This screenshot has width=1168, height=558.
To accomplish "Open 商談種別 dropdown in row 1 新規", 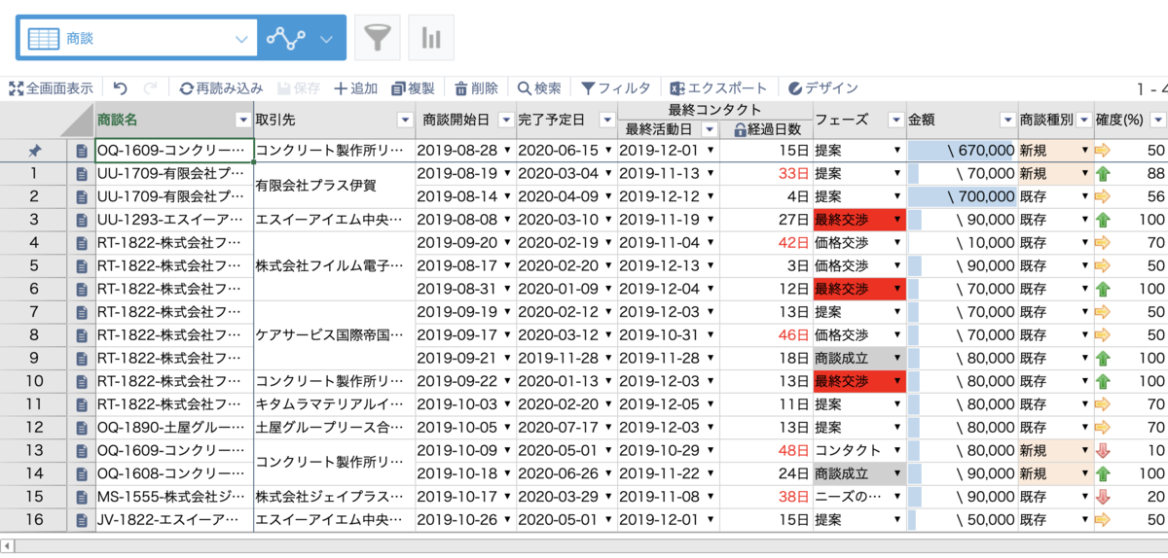I will pos(1084,174).
